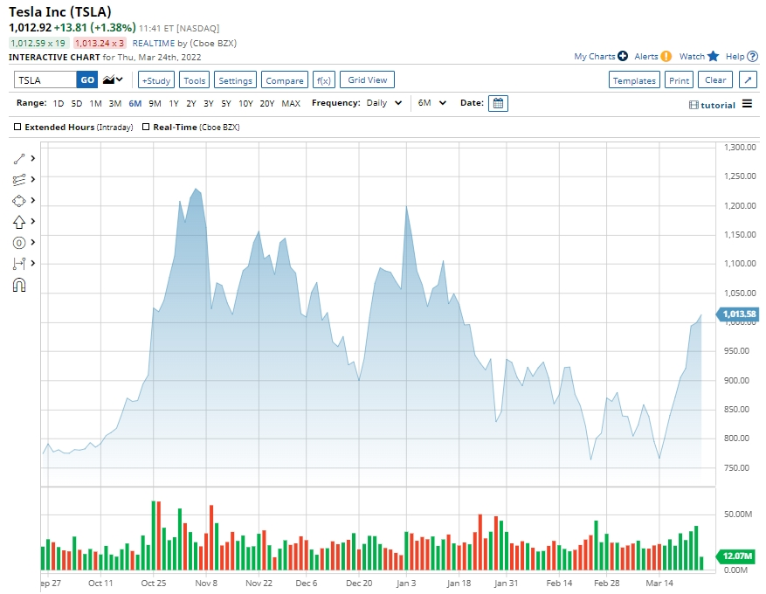
Task: Open the f(x) expressions button
Action: [324, 80]
